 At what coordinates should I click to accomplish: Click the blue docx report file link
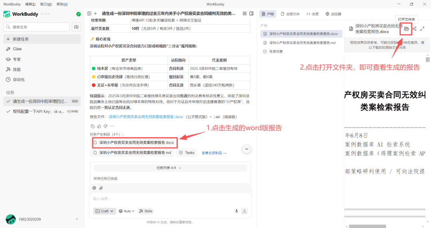pos(146,117)
